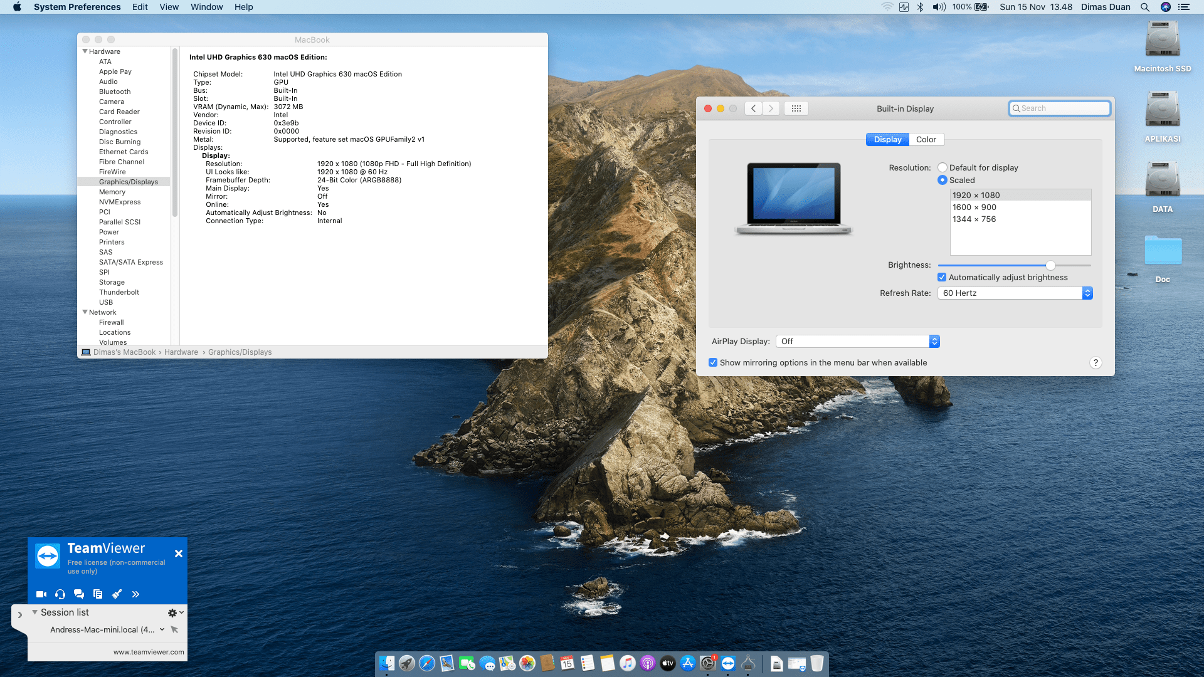Open Trash in the Dock
The height and width of the screenshot is (677, 1204).
[817, 663]
